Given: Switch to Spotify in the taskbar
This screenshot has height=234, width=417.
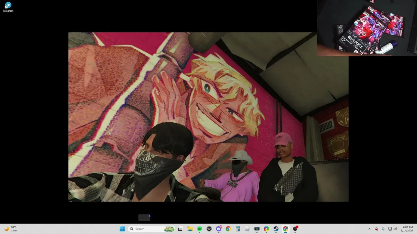Looking at the screenshot, I should [x=199, y=229].
